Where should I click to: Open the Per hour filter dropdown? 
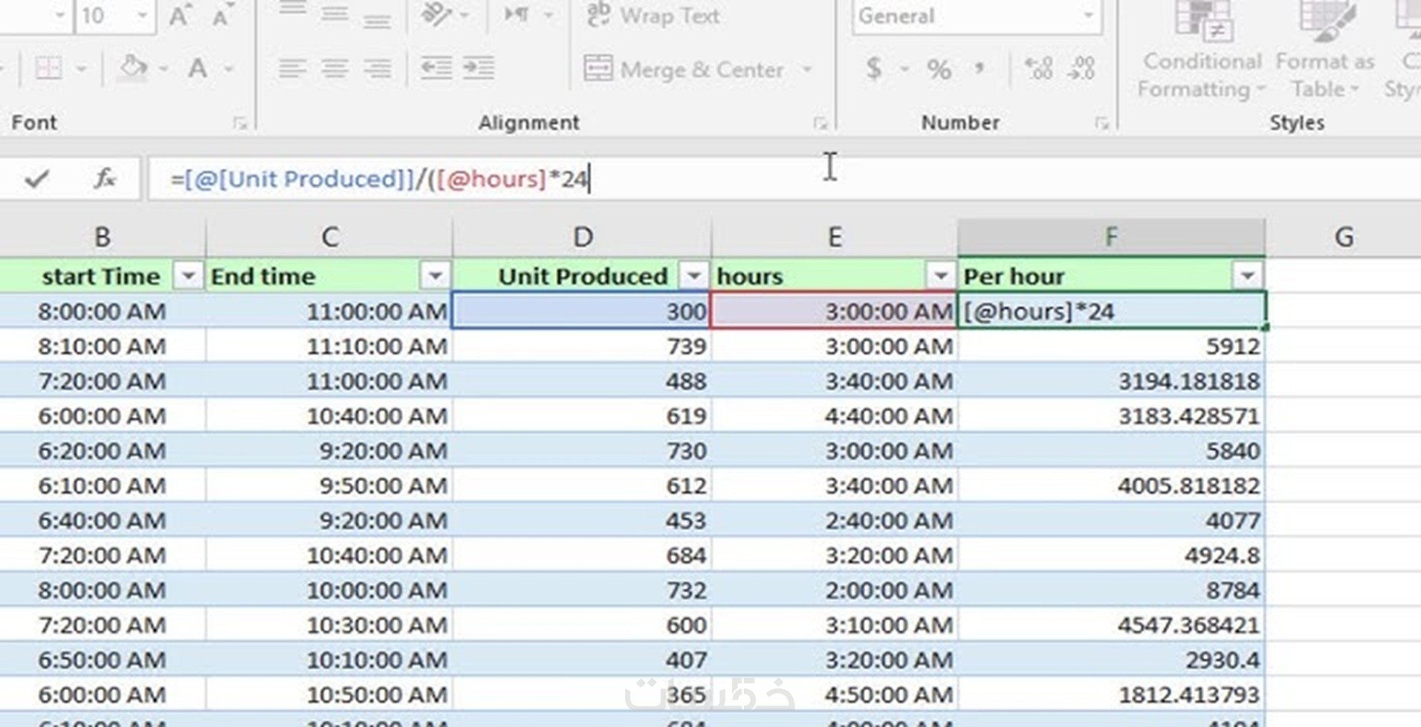[x=1248, y=277]
